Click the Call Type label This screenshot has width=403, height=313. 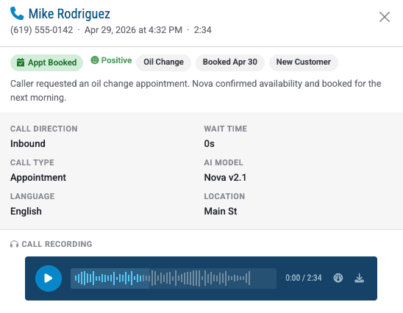click(x=32, y=162)
